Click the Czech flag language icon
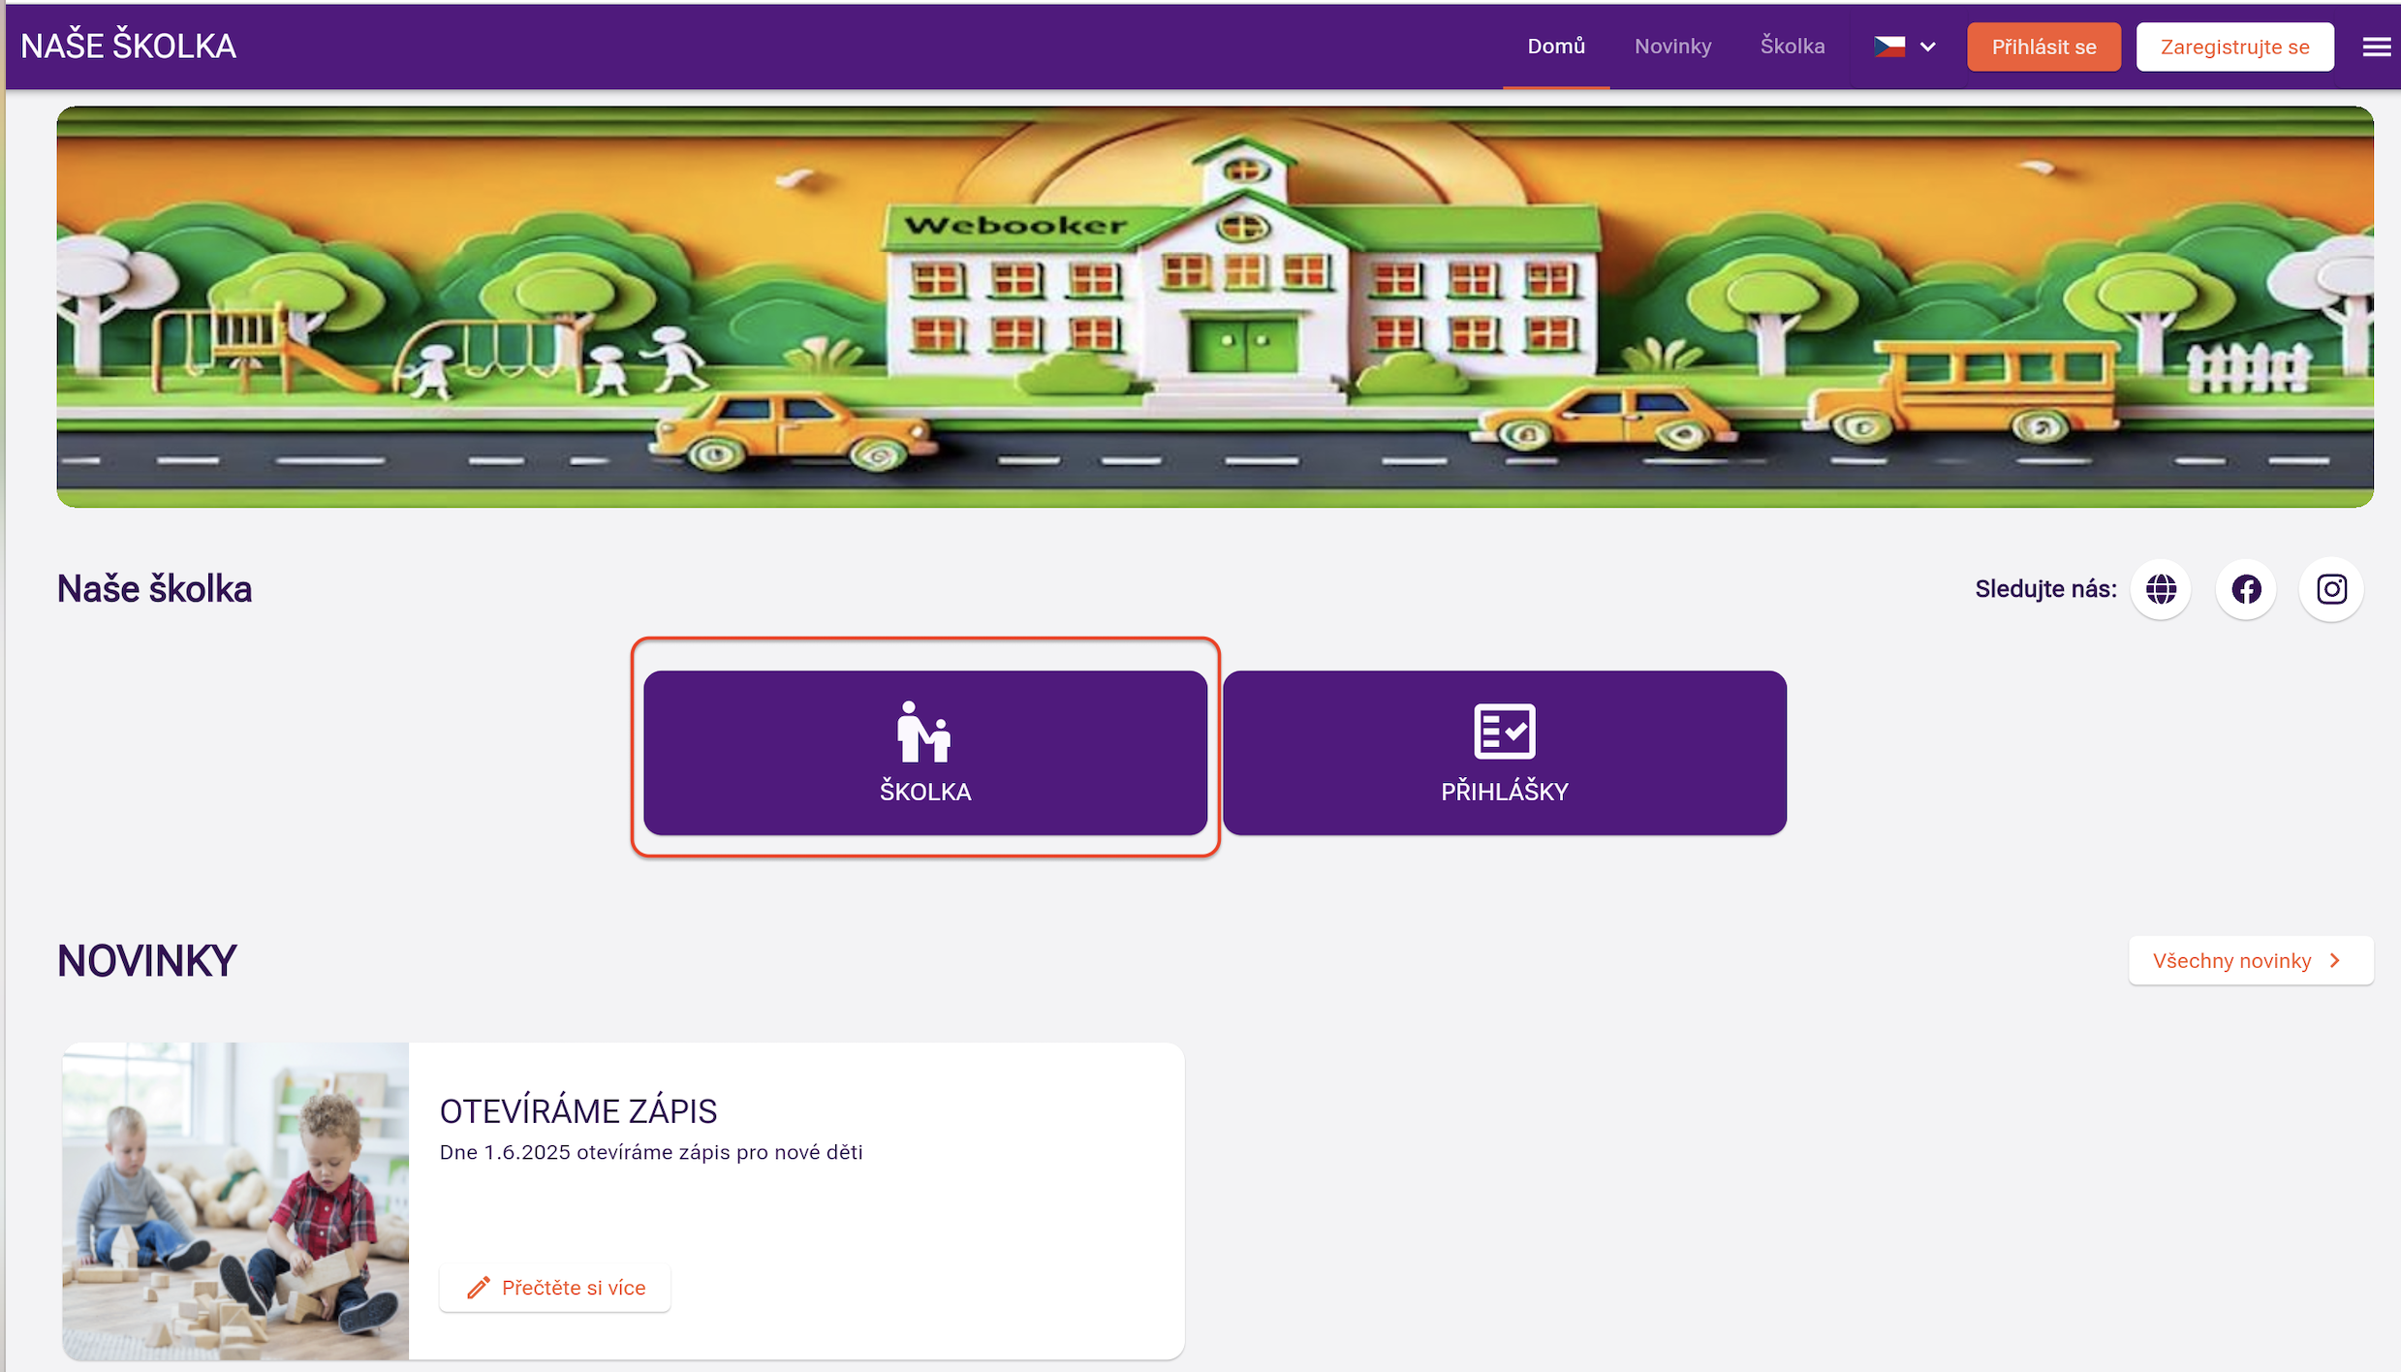Screen dimensions: 2401x1372 1888,47
